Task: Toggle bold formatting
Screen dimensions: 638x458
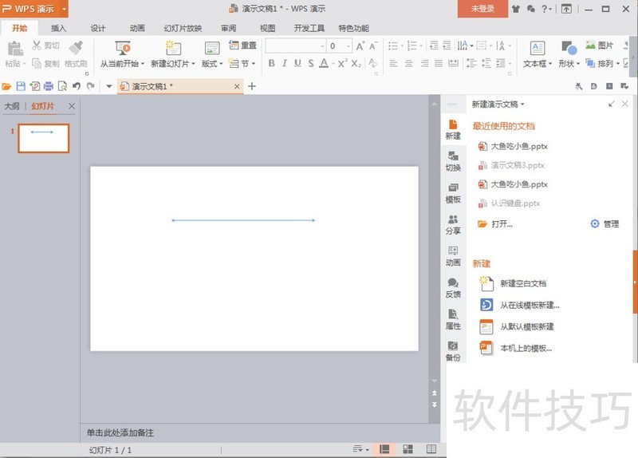Action: [271, 63]
